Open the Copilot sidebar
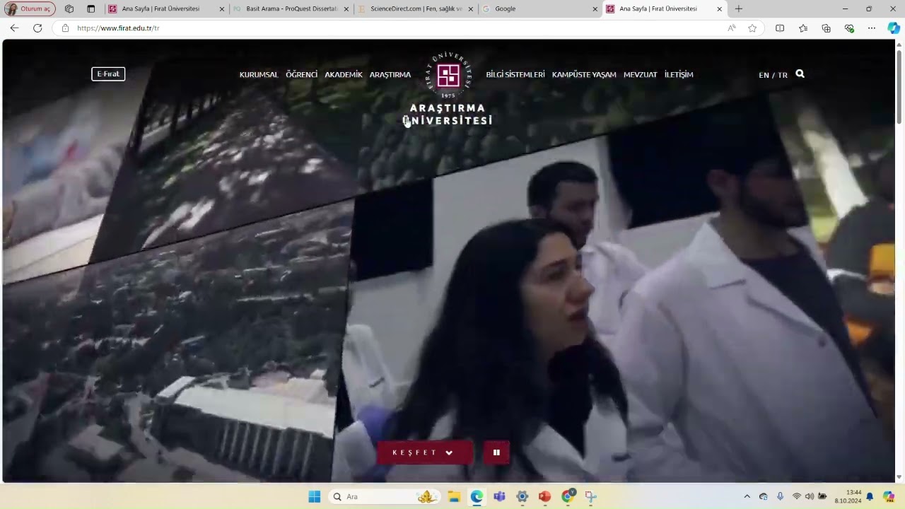 click(x=894, y=28)
